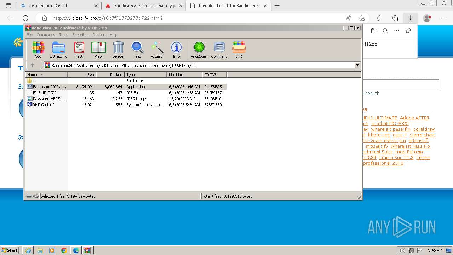Go up one folder level arrow
This screenshot has width=453, height=255.
point(33,65)
